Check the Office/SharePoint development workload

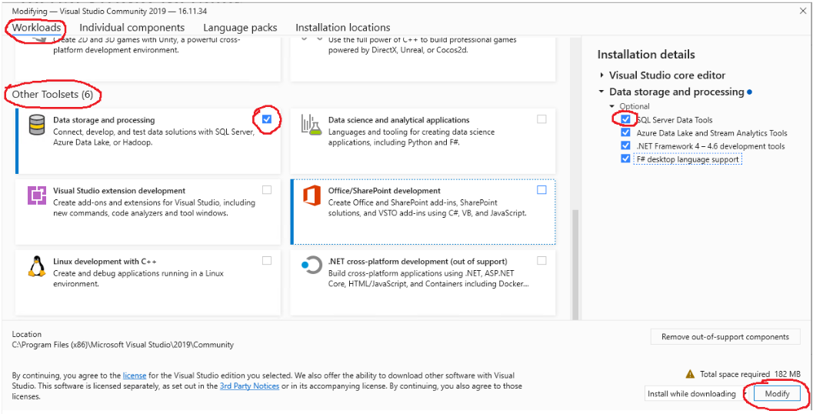point(541,190)
